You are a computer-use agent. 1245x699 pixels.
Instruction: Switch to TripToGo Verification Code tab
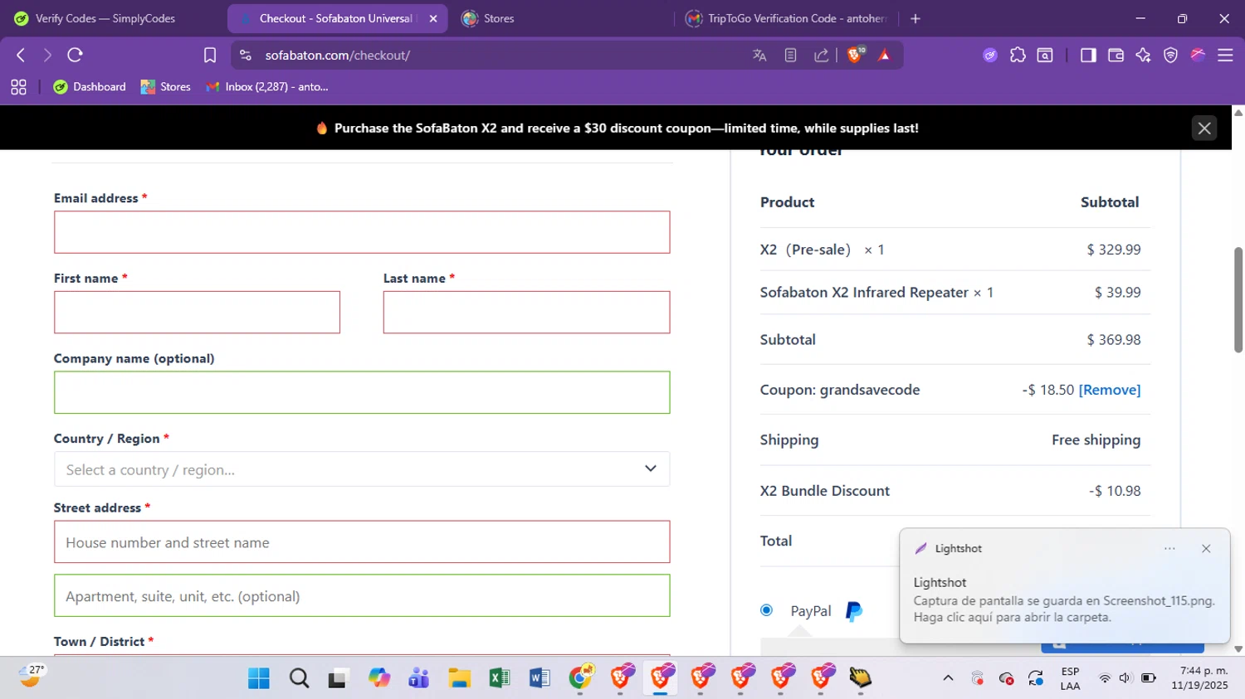pyautogui.click(x=786, y=18)
